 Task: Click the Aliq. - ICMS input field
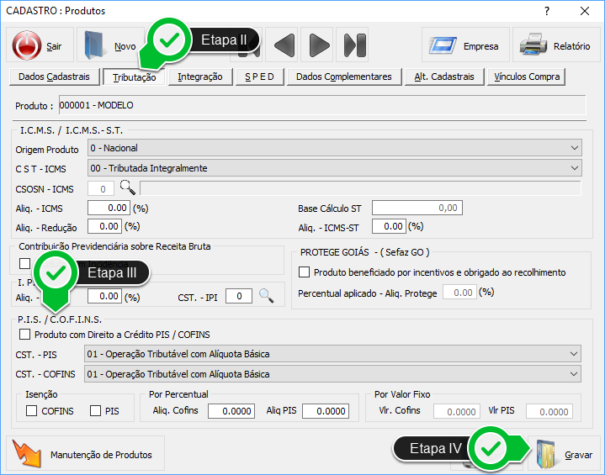[x=109, y=208]
